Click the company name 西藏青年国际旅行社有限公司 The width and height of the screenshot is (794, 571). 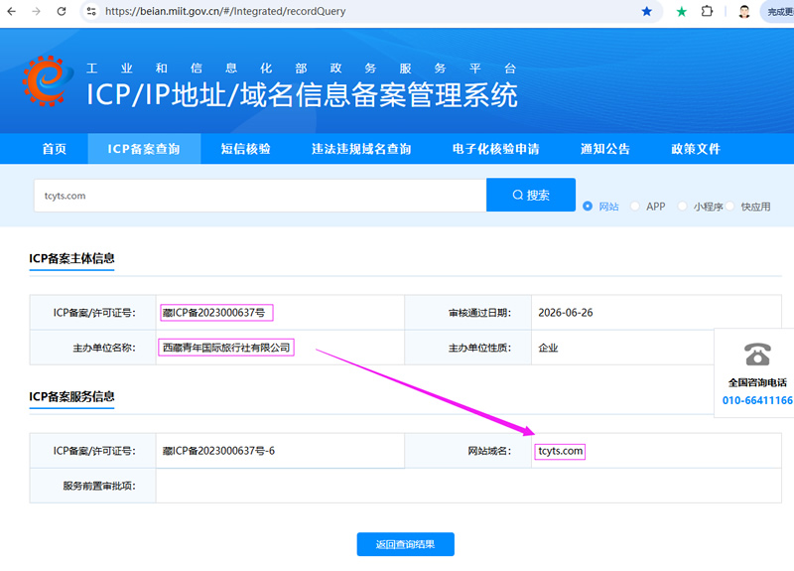click(x=226, y=348)
